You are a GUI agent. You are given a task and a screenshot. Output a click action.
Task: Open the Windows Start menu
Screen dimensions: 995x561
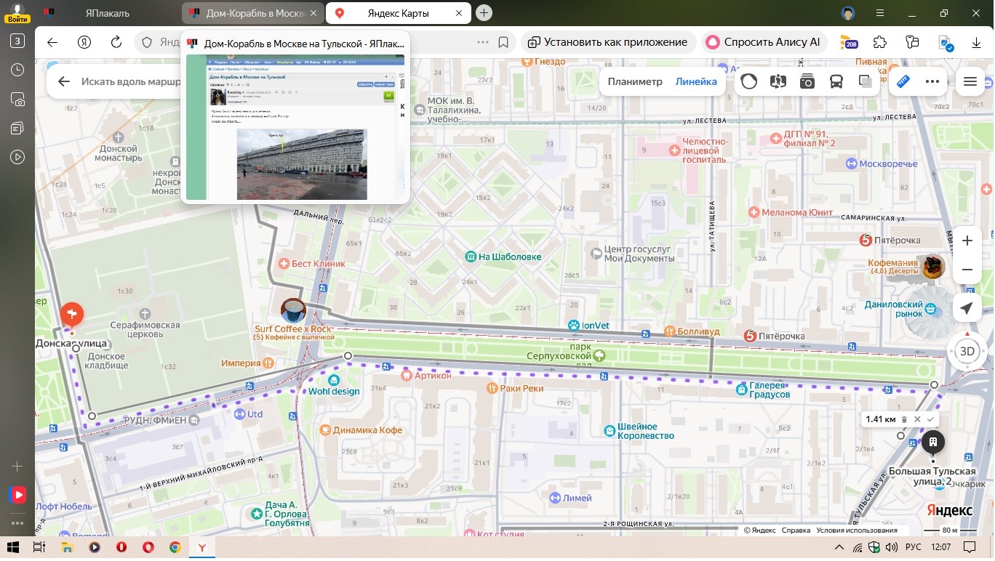pos(12,546)
